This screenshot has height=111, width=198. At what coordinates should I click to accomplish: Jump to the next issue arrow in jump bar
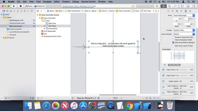point(158,11)
